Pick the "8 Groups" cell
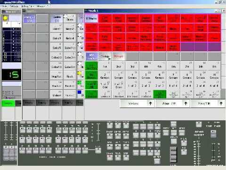The image size is (226, 170). pos(187,76)
